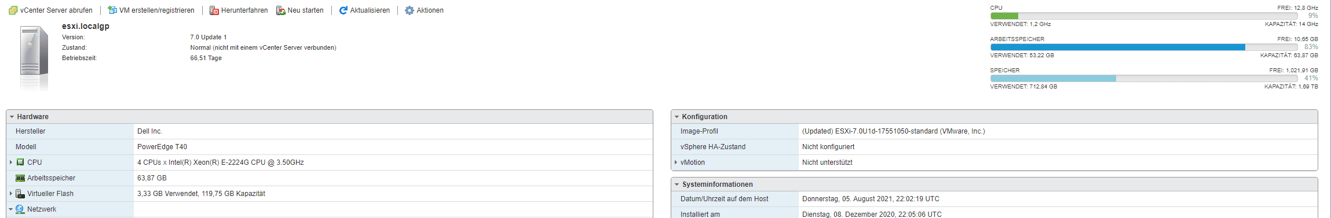This screenshot has width=1331, height=218.
Task: Click the Speicher usage bar
Action: tap(1144, 79)
